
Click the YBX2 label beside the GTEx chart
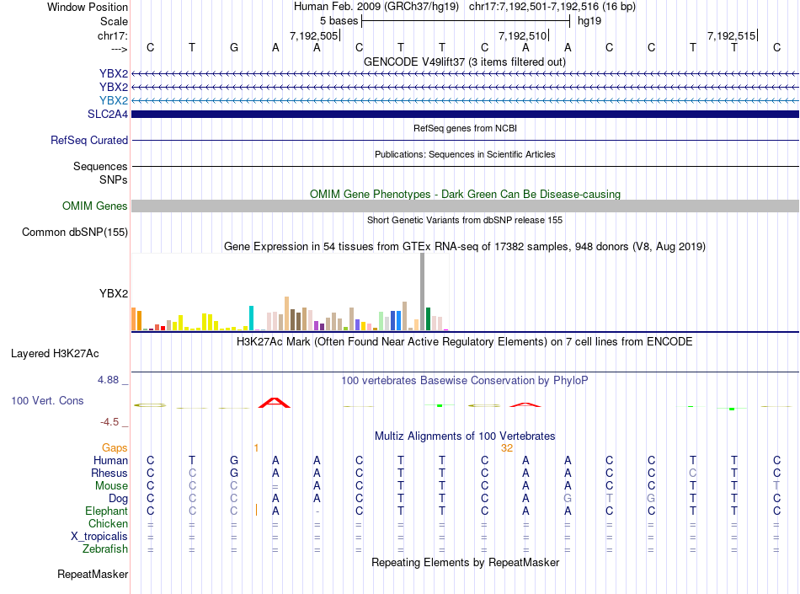pos(114,293)
